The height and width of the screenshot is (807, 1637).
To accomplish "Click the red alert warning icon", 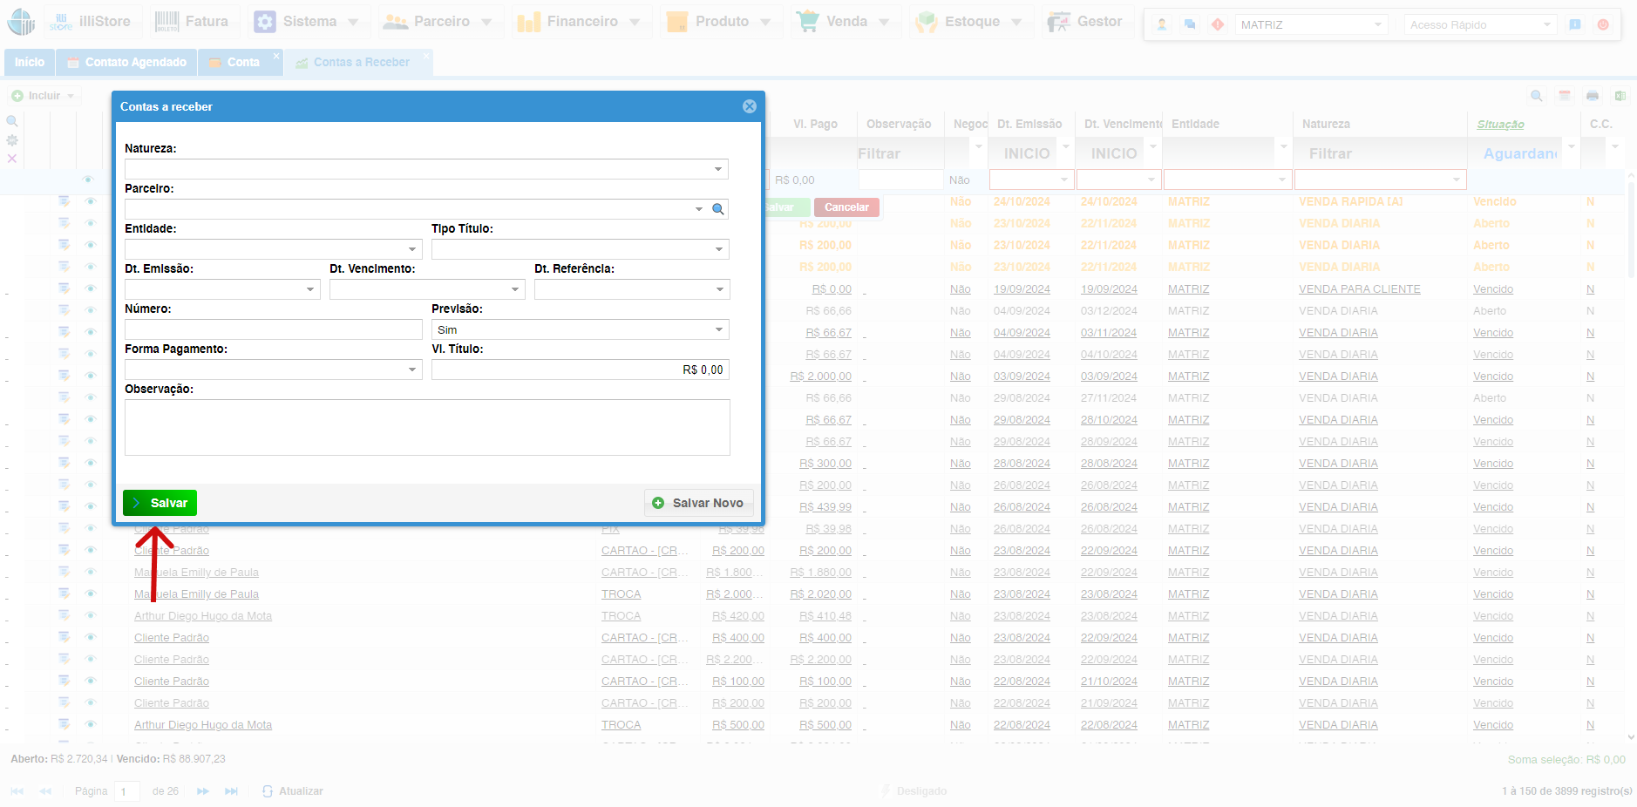I will 1218,24.
